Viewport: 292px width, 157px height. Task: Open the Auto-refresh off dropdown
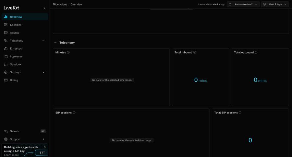pos(243,4)
